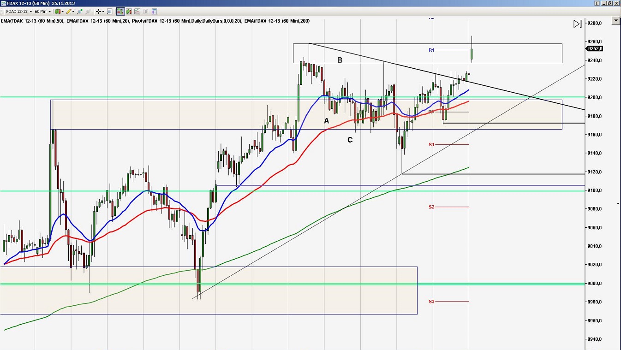This screenshot has height=350, width=621.
Task: Click the grayed zoom-out magnifier icon
Action: click(x=88, y=11)
